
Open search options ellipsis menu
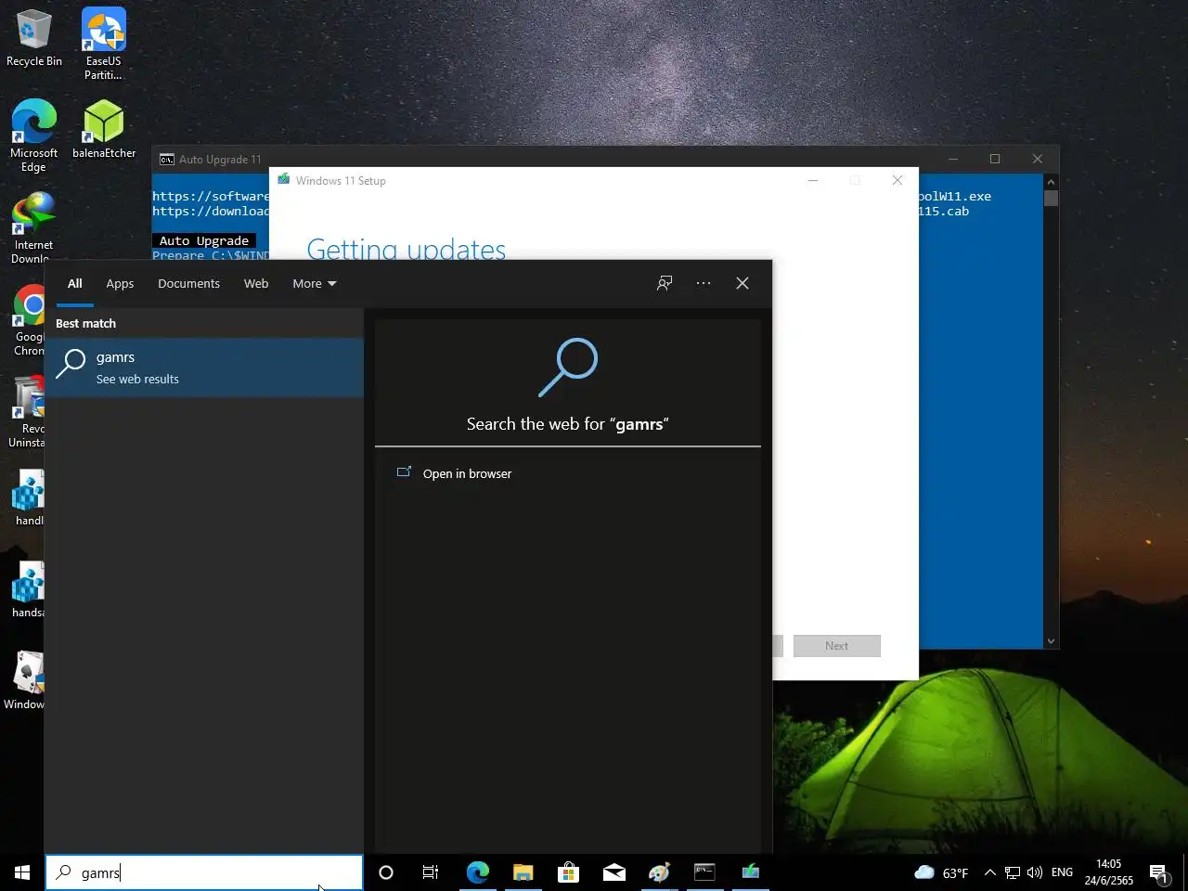[x=704, y=283]
